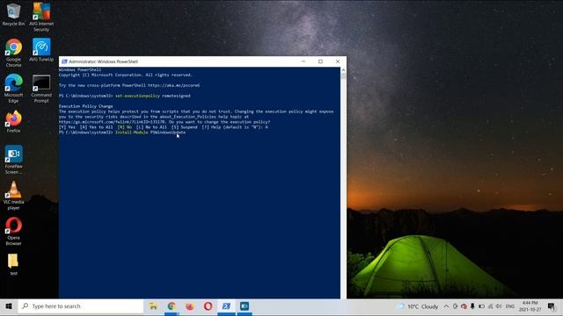
Task: Open the Recycle Bin desktop icon
Action: click(x=13, y=14)
